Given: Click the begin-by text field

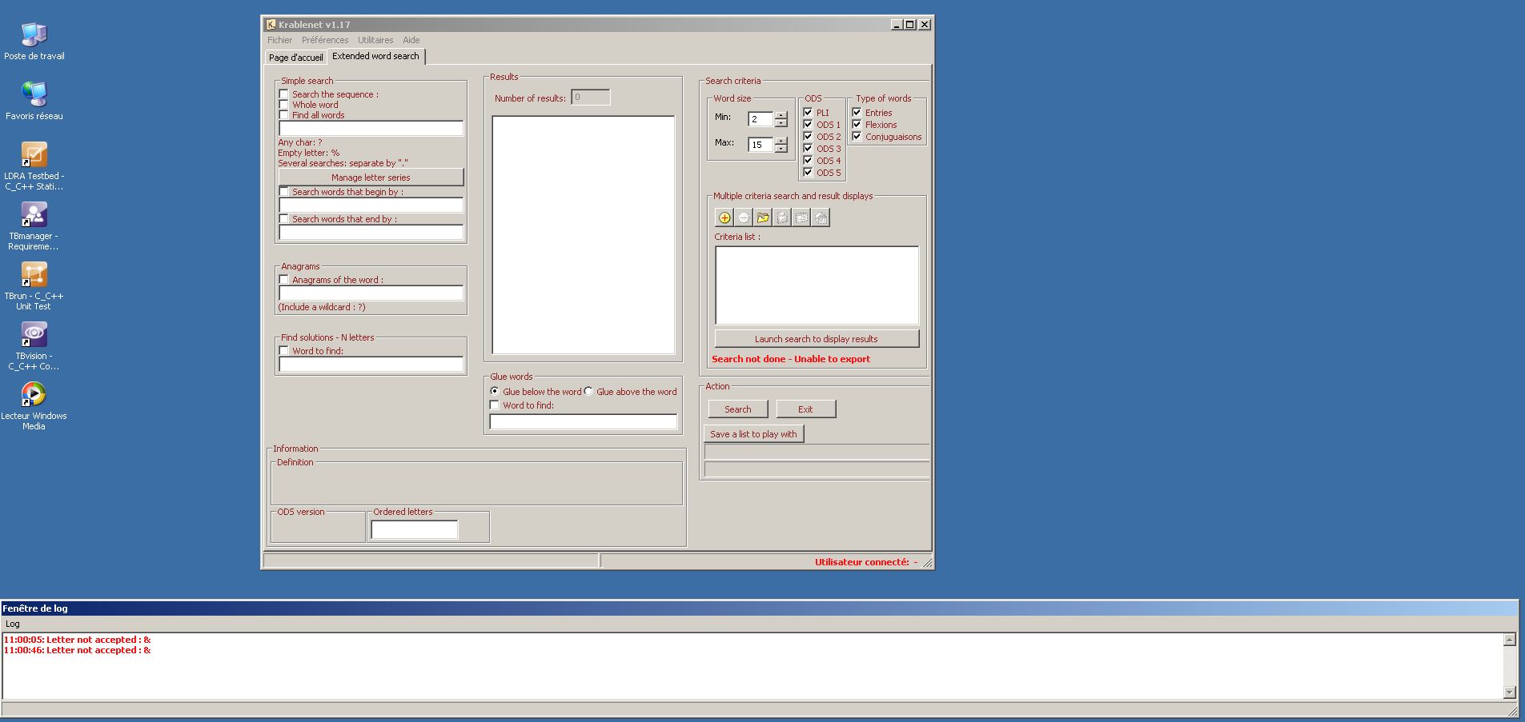Looking at the screenshot, I should tap(371, 205).
